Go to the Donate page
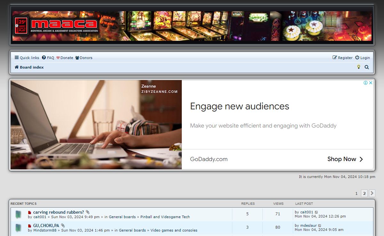 tap(65, 58)
